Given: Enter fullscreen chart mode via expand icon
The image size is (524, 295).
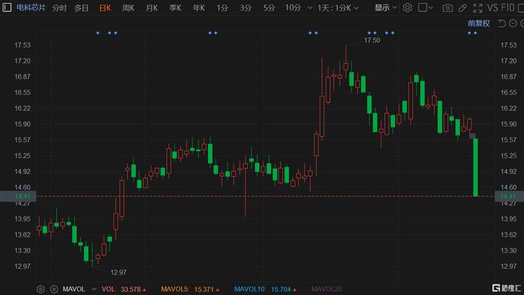Looking at the screenshot, I should (x=478, y=7).
